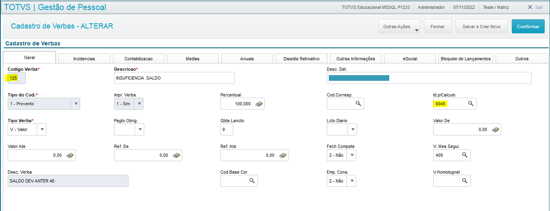
Task: Switch to the Contabilizacao tab
Action: pyautogui.click(x=139, y=59)
